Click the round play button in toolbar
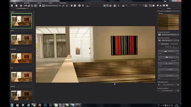 click(x=79, y=6)
